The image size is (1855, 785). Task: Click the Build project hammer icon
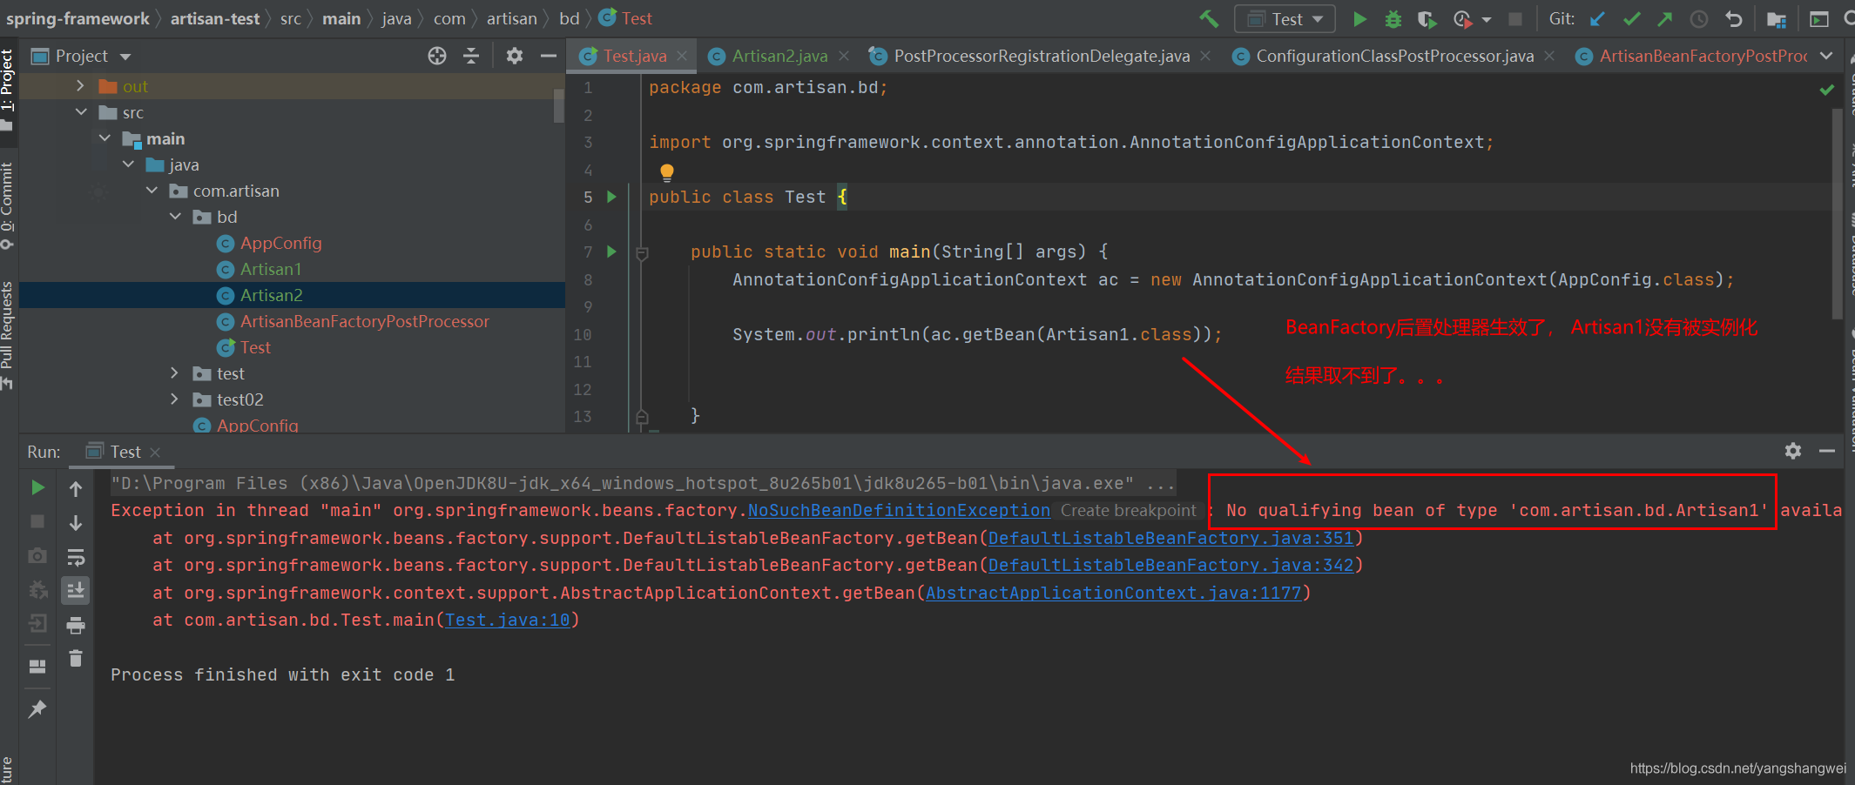tap(1209, 18)
